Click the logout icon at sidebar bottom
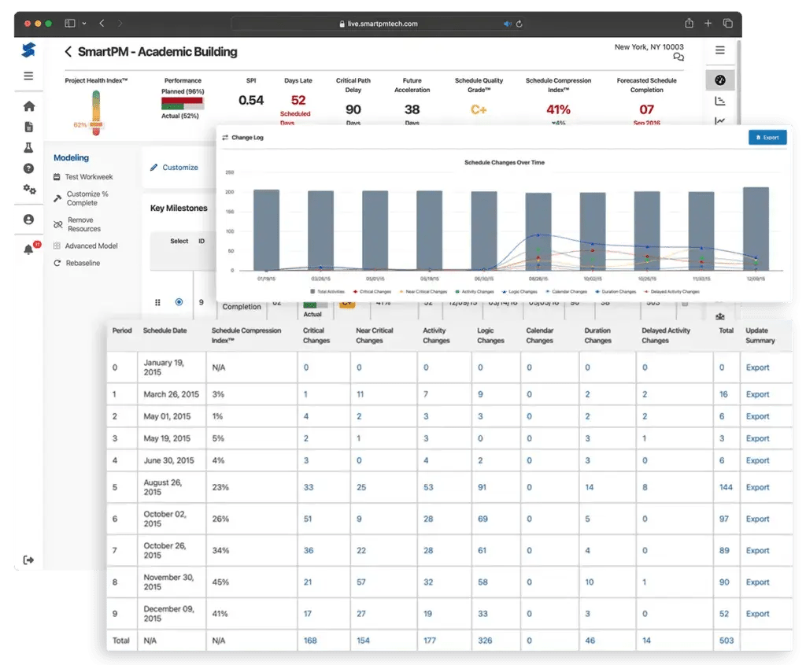The image size is (806, 665). 29,560
